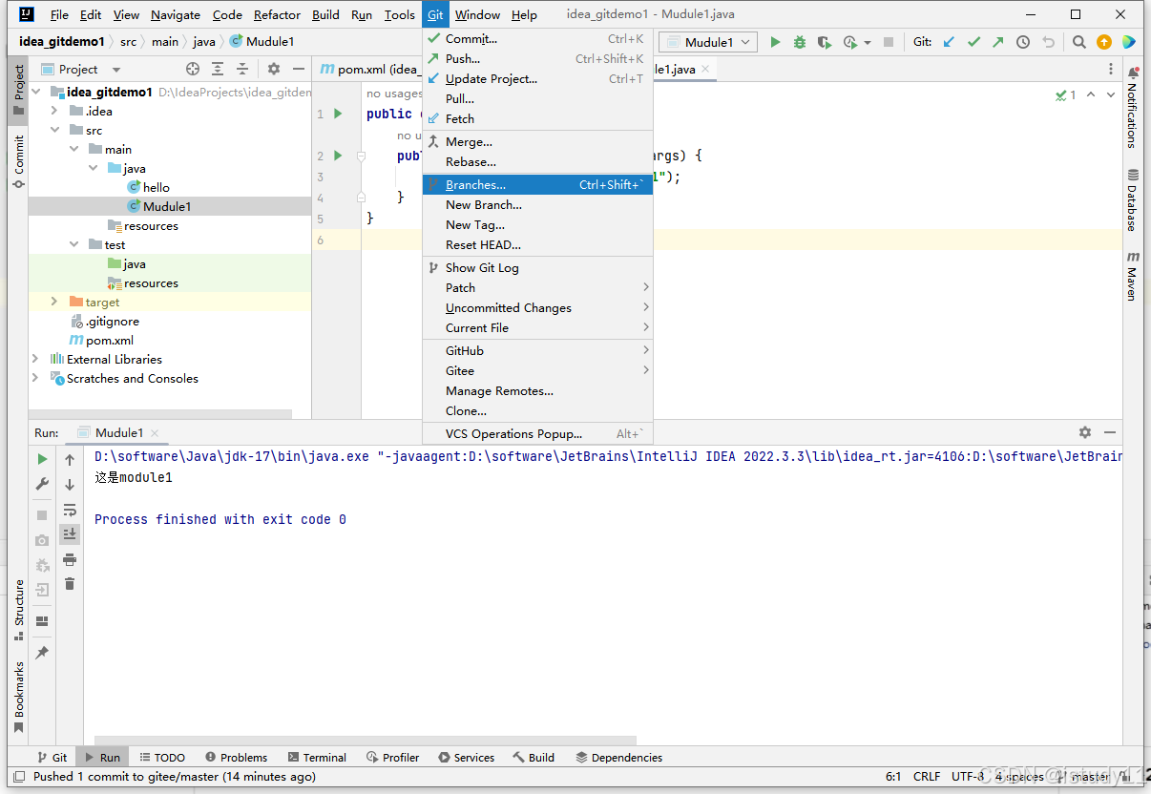Click the Git rollback arrow in toolbar
This screenshot has width=1151, height=794.
click(1048, 42)
